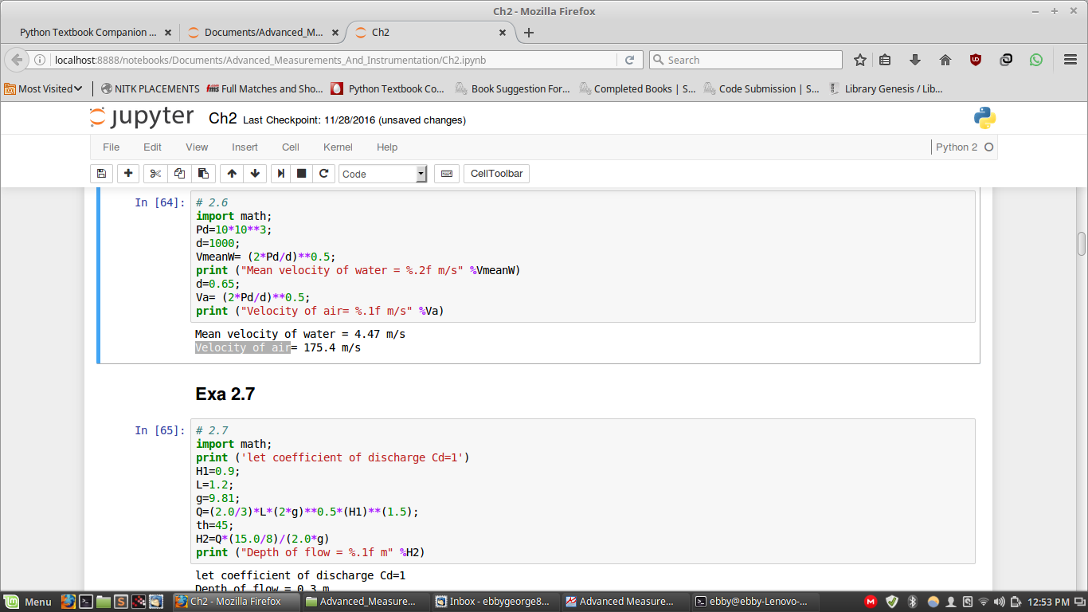Image resolution: width=1088 pixels, height=612 pixels.
Task: Open the Firefox hamburger menu
Action: [1070, 60]
